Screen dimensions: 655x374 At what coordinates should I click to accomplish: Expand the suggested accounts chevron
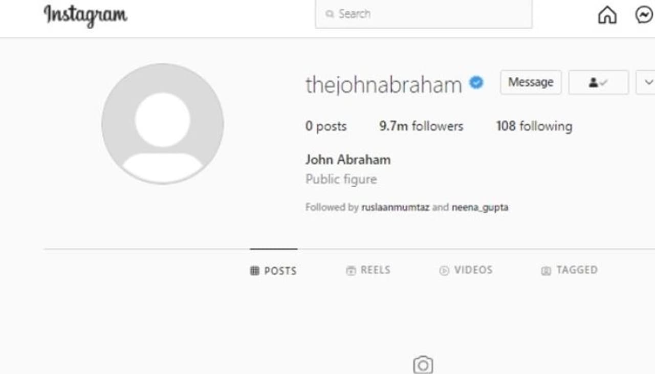(x=646, y=82)
